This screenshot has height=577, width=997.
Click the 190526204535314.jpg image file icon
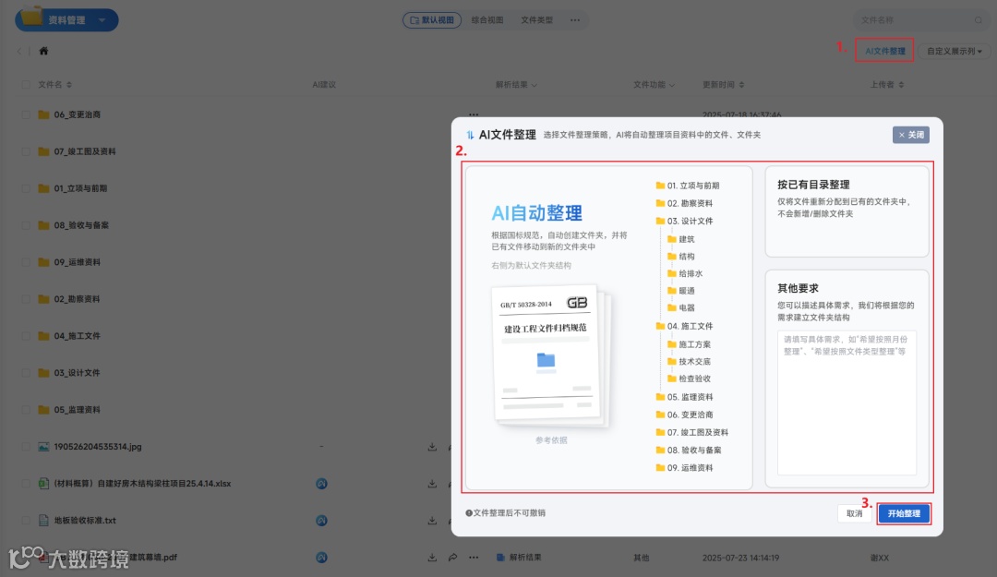[x=43, y=447]
